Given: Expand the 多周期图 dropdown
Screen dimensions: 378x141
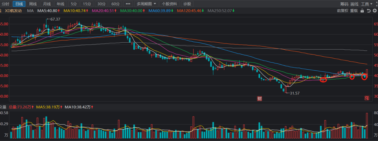Looking at the screenshot, I should point(146,4).
